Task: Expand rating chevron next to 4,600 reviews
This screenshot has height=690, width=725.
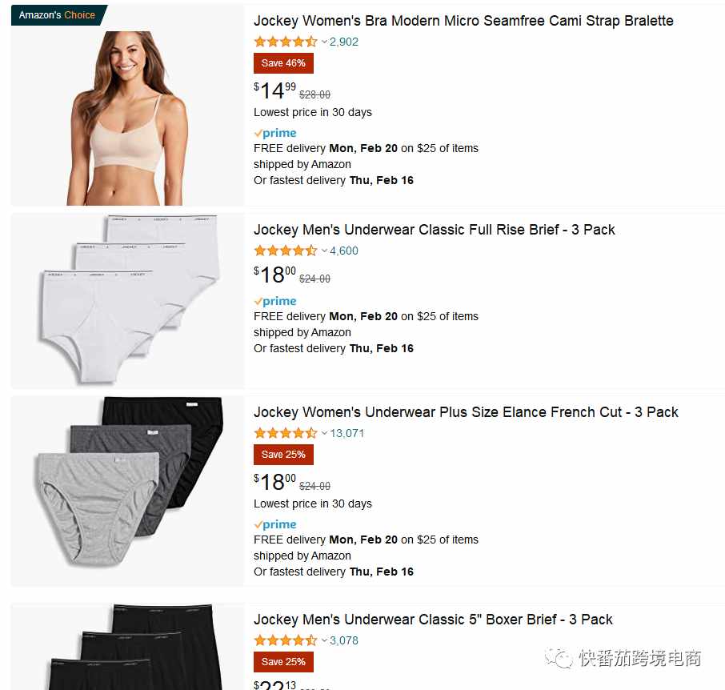Action: [324, 251]
